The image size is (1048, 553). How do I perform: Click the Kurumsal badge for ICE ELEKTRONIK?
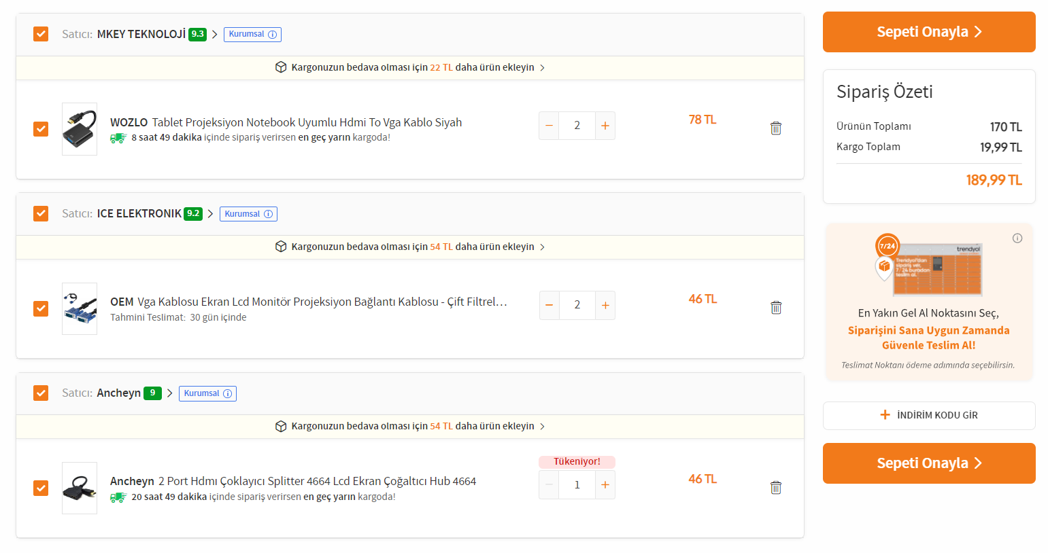pos(248,214)
